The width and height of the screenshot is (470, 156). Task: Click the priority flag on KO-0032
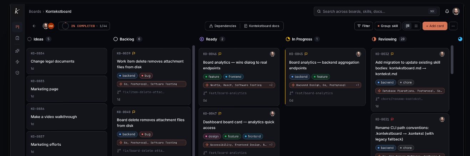[x=393, y=54]
